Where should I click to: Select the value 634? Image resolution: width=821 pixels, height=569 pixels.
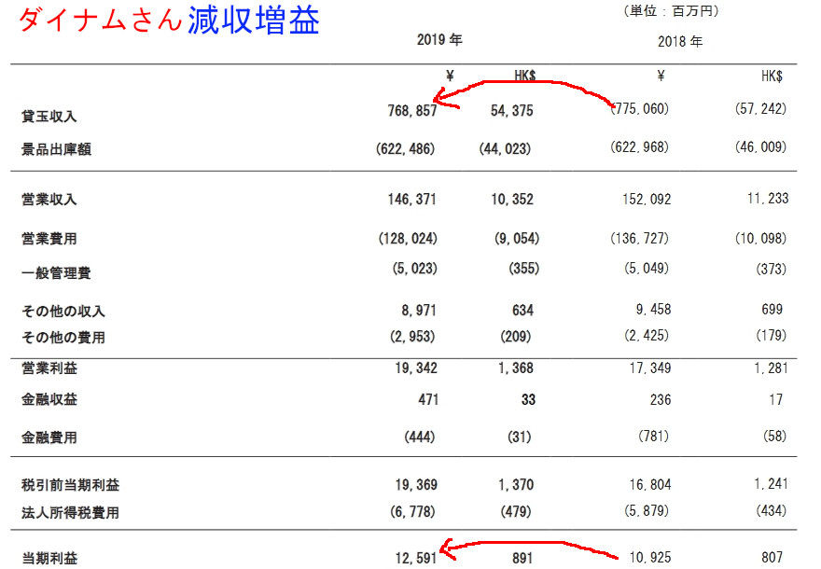pos(522,311)
